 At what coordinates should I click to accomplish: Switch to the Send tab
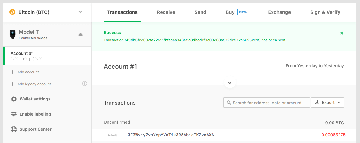tap(200, 12)
